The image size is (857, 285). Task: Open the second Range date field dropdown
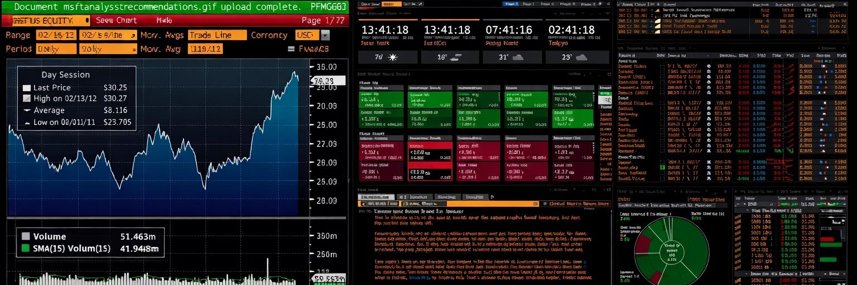pos(132,35)
